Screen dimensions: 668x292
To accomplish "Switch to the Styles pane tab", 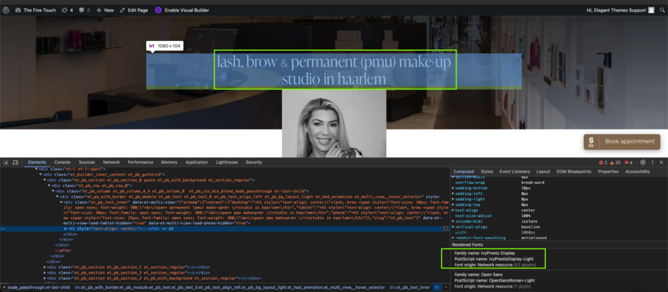I will coord(487,172).
